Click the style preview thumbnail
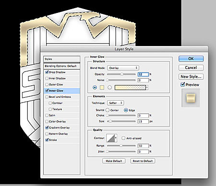Viewport: 216px width, 186px height. (x=191, y=98)
